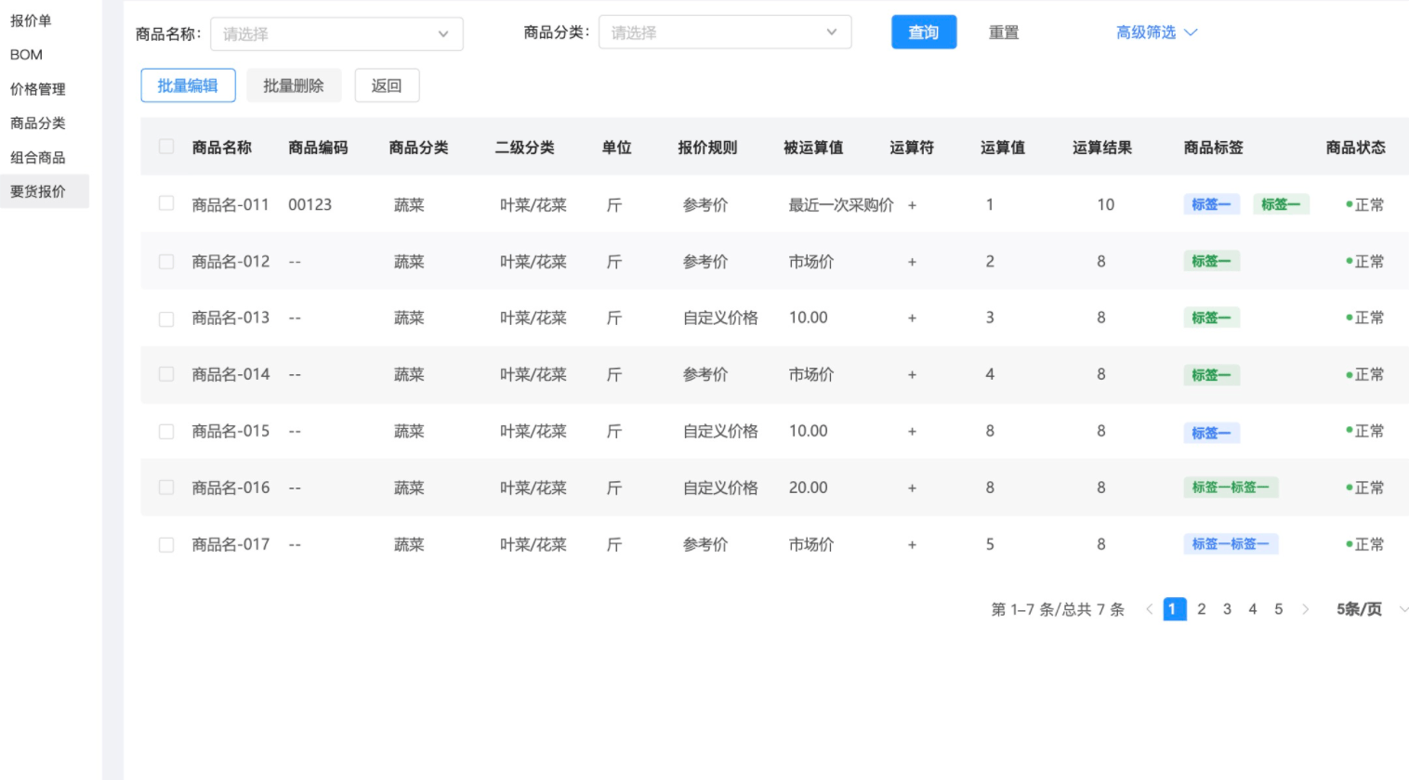This screenshot has height=780, width=1409.
Task: Click the 商品名称 column header
Action: pos(222,148)
